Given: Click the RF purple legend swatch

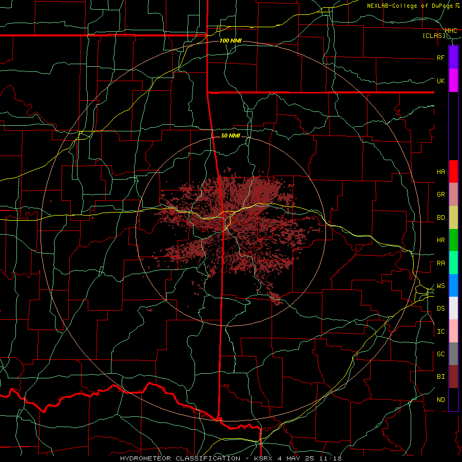Looking at the screenshot, I should coord(453,57).
